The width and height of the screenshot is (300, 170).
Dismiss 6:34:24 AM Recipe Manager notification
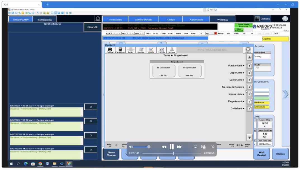[x=91, y=136]
